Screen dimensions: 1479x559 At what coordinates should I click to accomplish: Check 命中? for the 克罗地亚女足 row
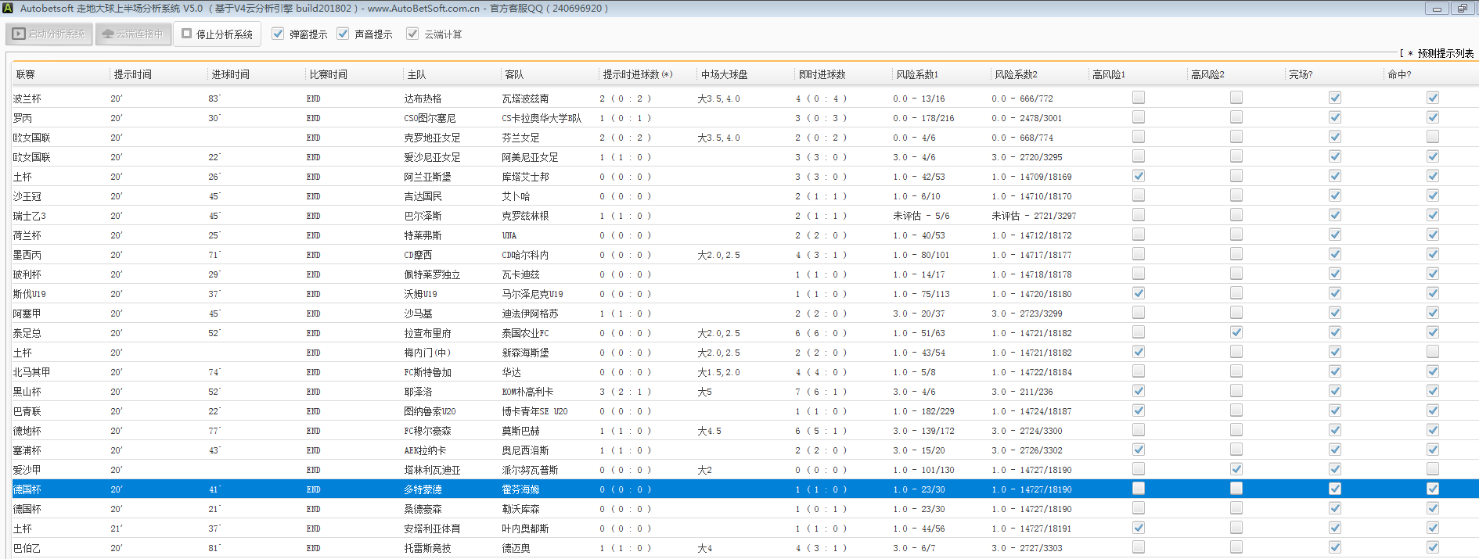click(x=1433, y=137)
